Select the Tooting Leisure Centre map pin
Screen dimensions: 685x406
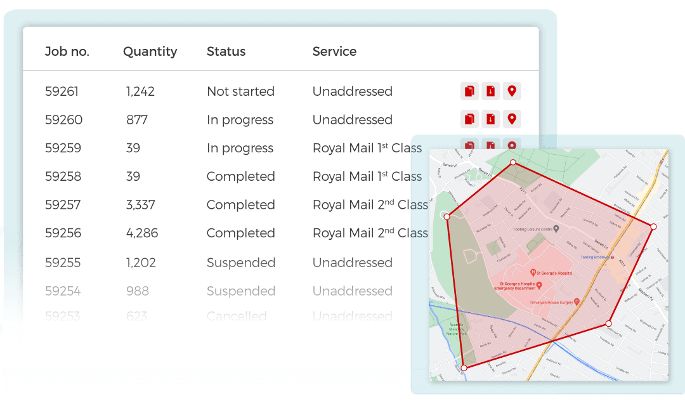coord(556,229)
